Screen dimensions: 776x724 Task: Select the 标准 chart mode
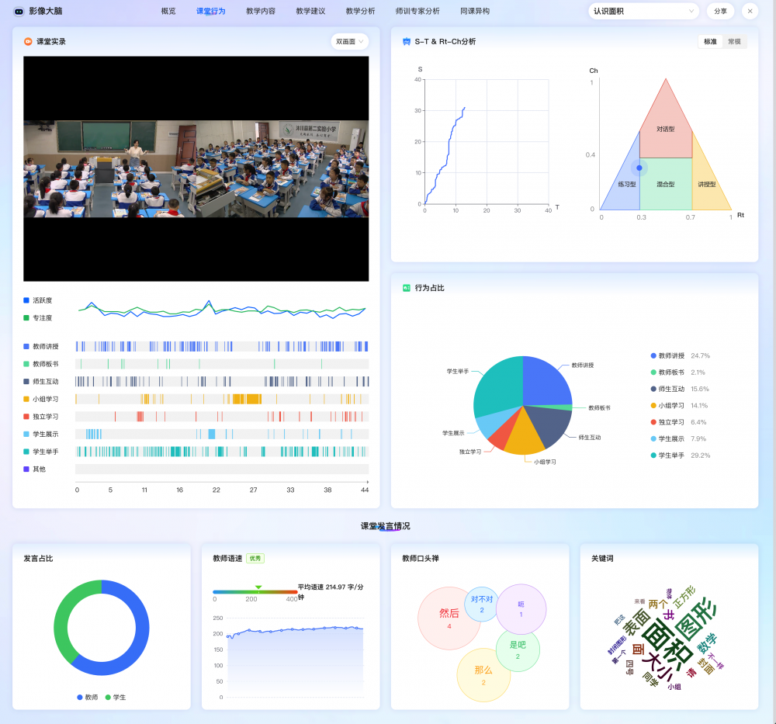tap(710, 42)
